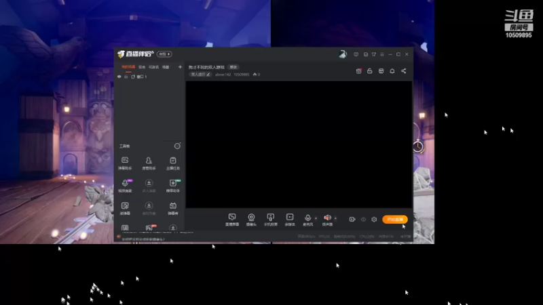
Task: Open the 弹幕助手 danmaku helper tool
Action: pyautogui.click(x=125, y=163)
